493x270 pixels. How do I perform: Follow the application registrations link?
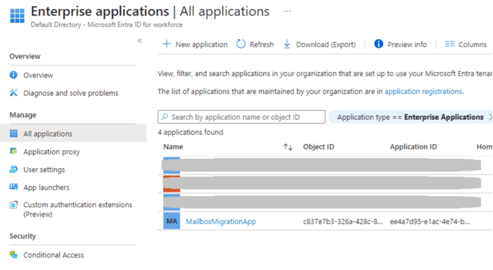423,91
